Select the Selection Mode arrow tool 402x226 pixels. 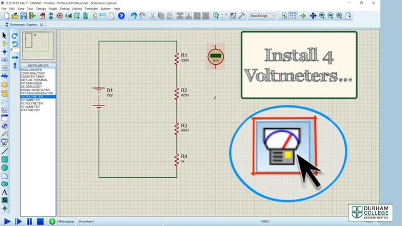[4, 35]
